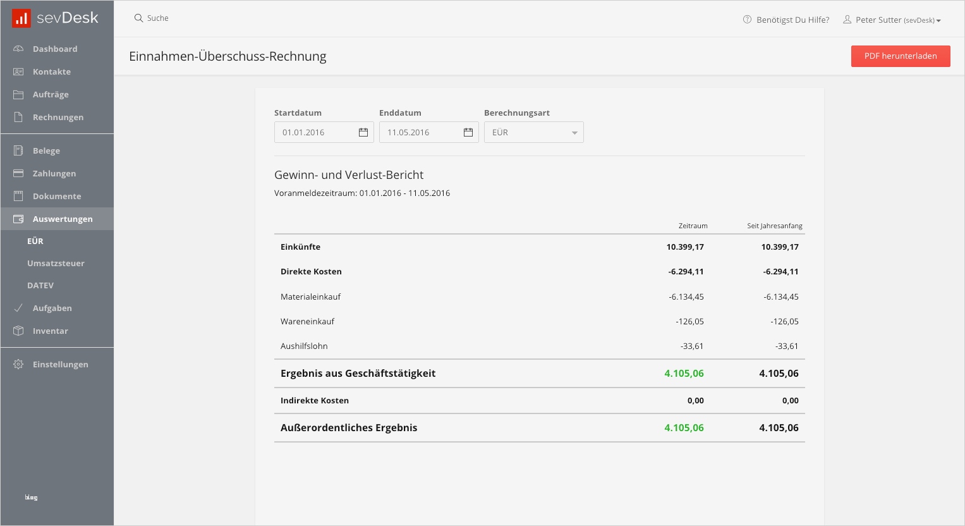Image resolution: width=965 pixels, height=526 pixels.
Task: Select the EÜR submenu item
Action: pos(35,241)
